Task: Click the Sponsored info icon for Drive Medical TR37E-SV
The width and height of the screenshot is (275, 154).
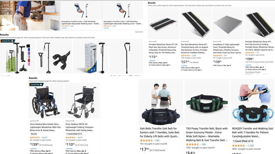Action: tap(73, 121)
